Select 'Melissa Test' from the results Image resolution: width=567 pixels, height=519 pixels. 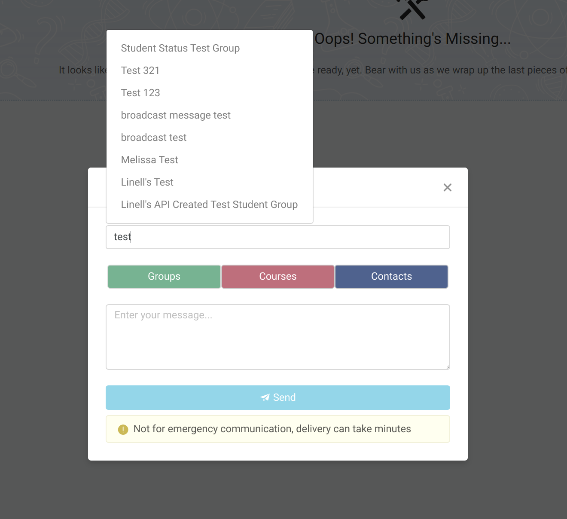(149, 160)
